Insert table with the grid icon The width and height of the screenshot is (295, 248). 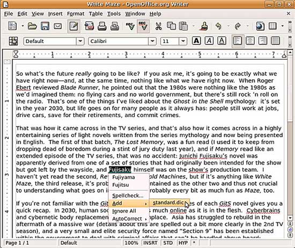272,26
